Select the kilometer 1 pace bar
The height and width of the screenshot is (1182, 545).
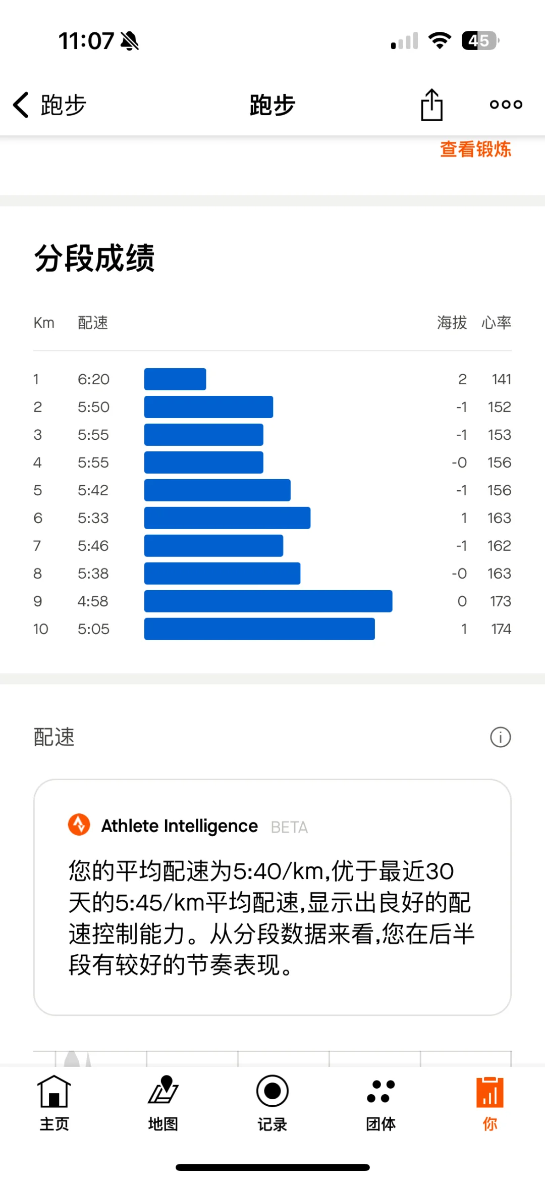tap(175, 379)
